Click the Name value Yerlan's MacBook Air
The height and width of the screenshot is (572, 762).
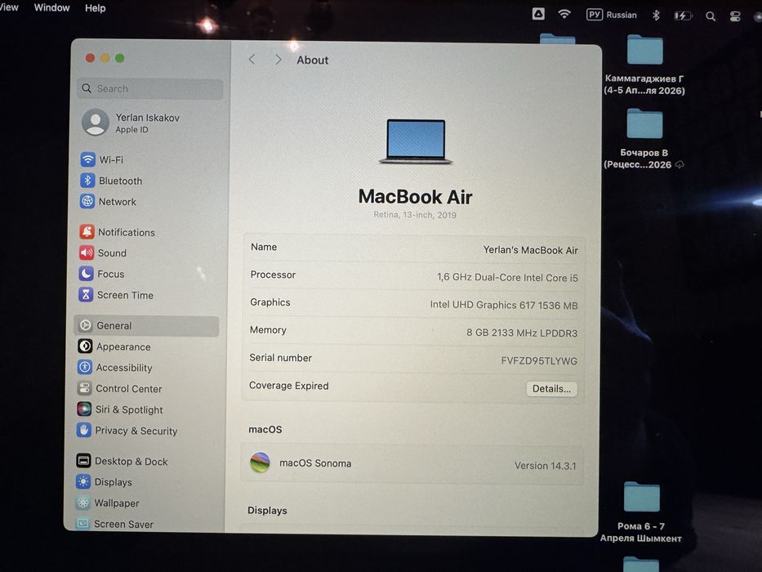tap(530, 250)
